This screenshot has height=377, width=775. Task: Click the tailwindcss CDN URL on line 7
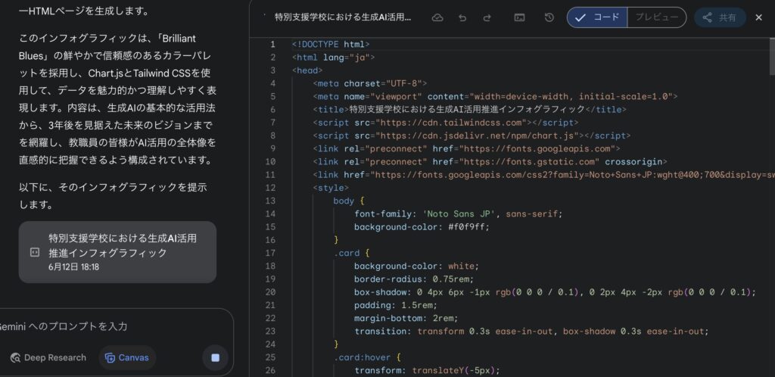[451, 123]
